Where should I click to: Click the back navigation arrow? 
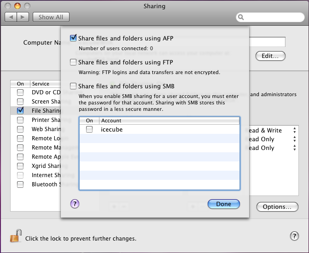[11, 17]
